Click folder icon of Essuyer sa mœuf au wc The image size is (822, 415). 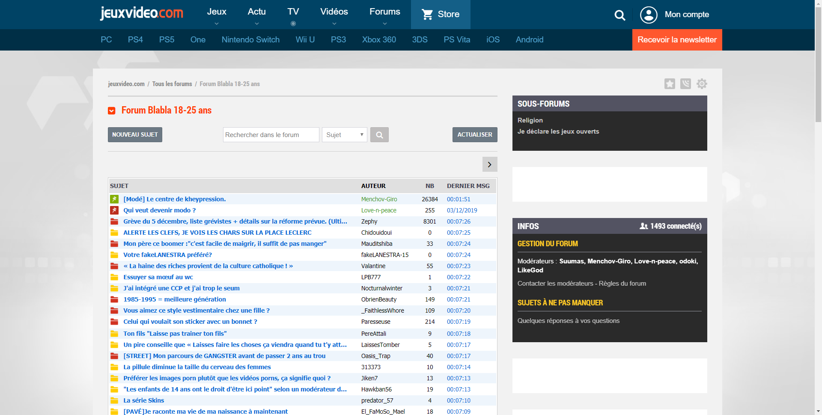point(114,277)
